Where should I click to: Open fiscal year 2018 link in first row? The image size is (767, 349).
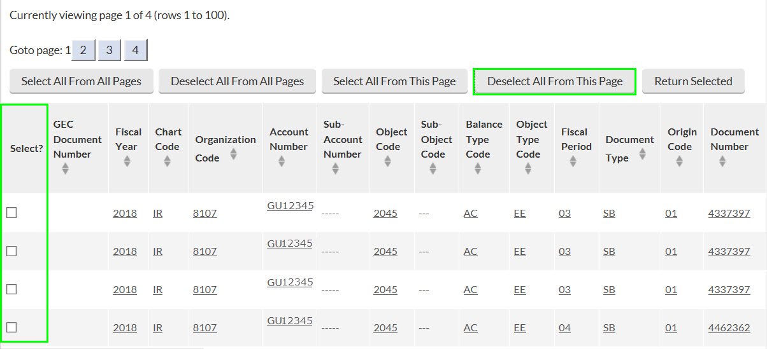click(x=125, y=214)
